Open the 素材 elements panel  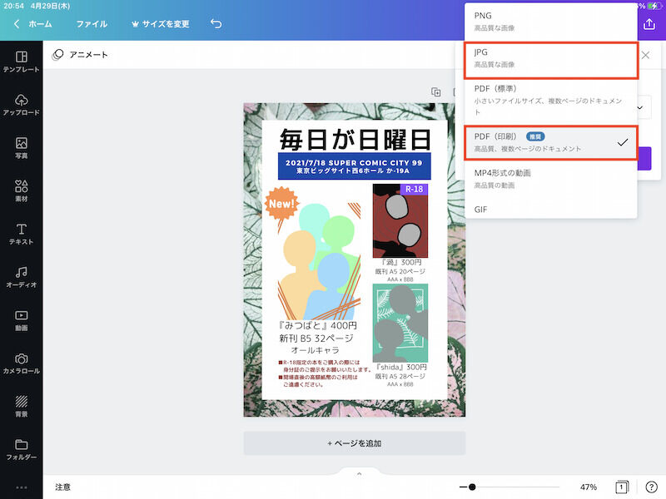coord(22,190)
